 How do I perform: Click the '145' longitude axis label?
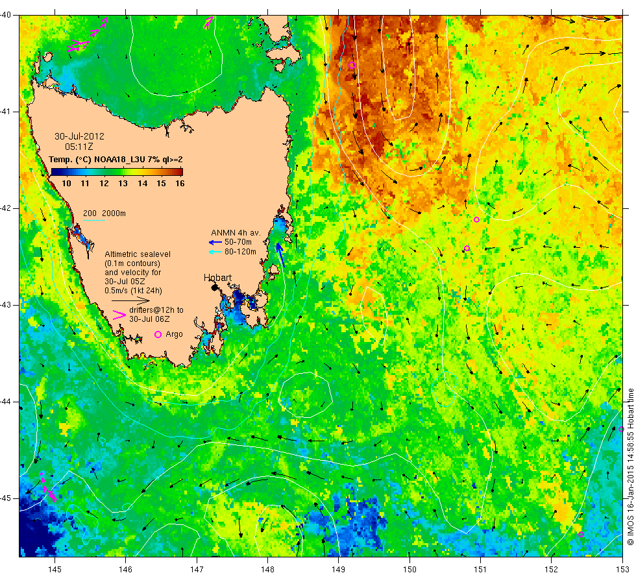click(x=55, y=570)
